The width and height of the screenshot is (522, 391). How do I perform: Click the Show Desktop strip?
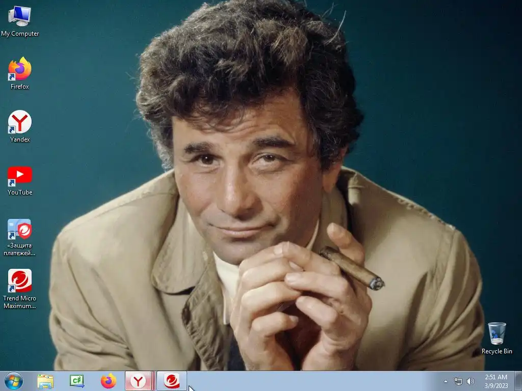pos(518,381)
